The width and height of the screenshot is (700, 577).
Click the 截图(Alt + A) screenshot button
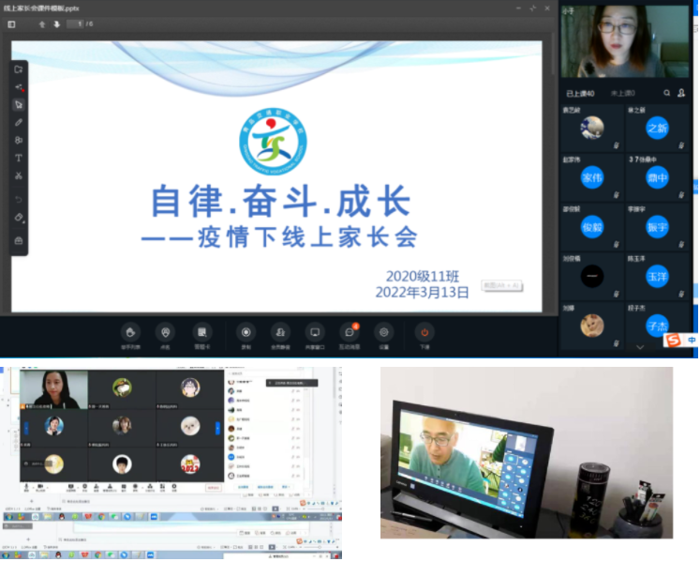click(x=502, y=285)
